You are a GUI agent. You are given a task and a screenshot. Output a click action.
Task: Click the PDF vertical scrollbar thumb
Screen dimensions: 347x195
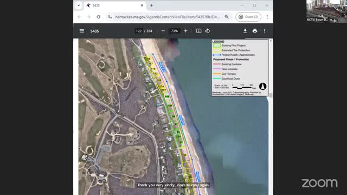(x=271, y=95)
